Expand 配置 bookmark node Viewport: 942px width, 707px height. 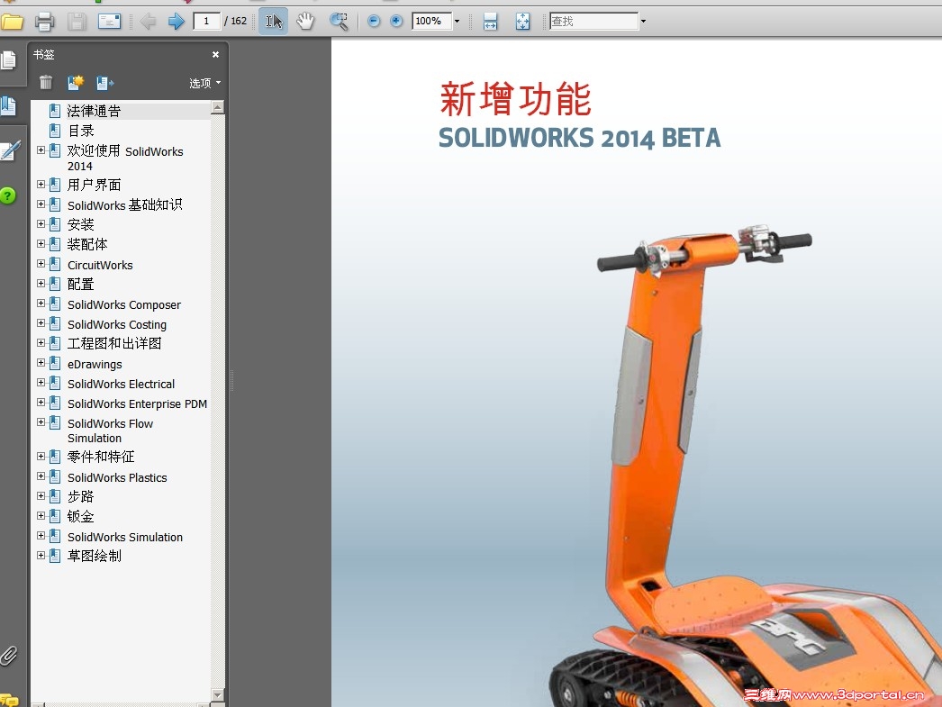pos(41,284)
